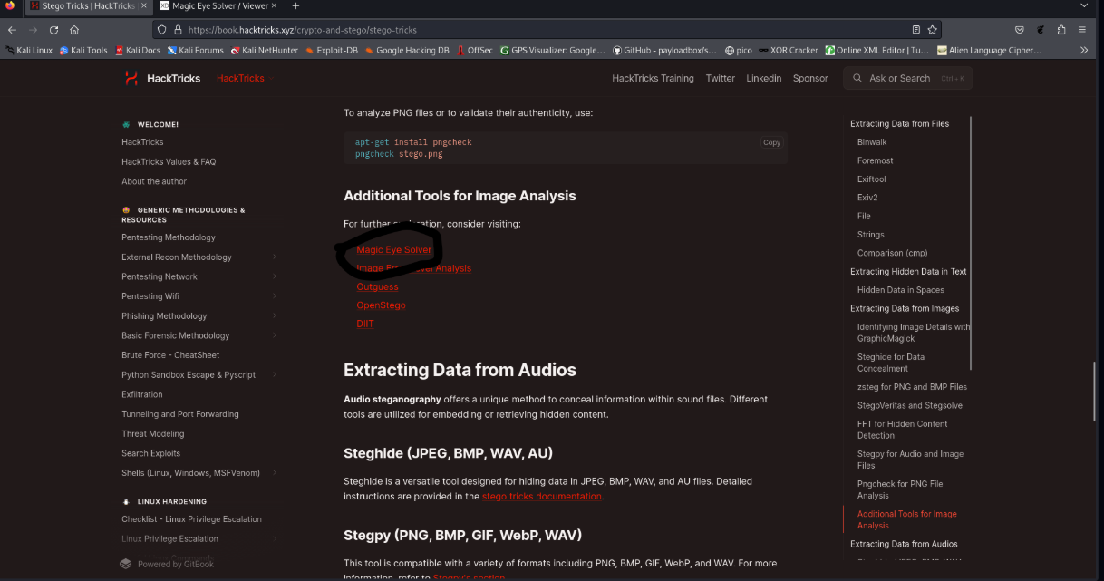Open the Outguess link
This screenshot has width=1104, height=581.
[377, 287]
